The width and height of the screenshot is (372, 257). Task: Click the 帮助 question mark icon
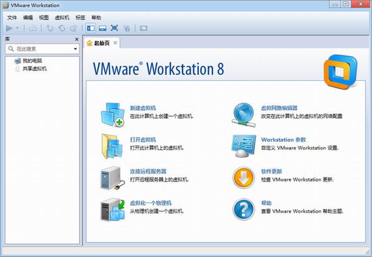click(x=243, y=209)
